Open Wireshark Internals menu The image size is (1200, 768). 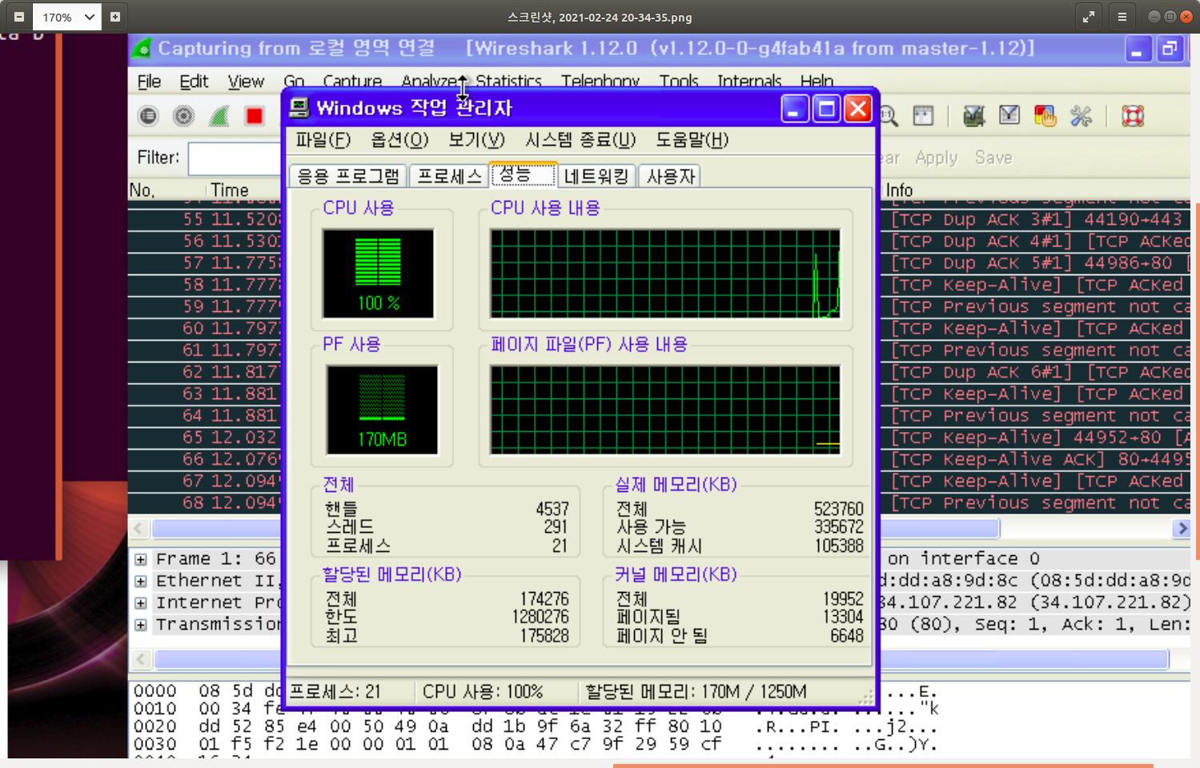tap(749, 82)
